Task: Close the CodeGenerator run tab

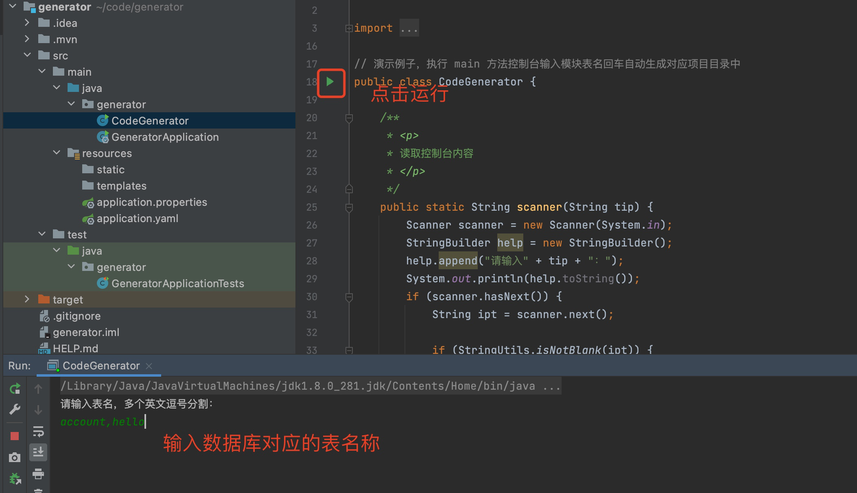Action: pyautogui.click(x=149, y=366)
